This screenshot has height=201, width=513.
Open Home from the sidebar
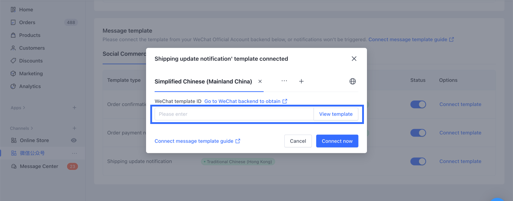tap(26, 10)
